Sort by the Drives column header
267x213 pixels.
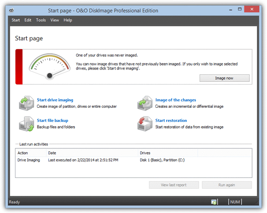click(x=168, y=153)
